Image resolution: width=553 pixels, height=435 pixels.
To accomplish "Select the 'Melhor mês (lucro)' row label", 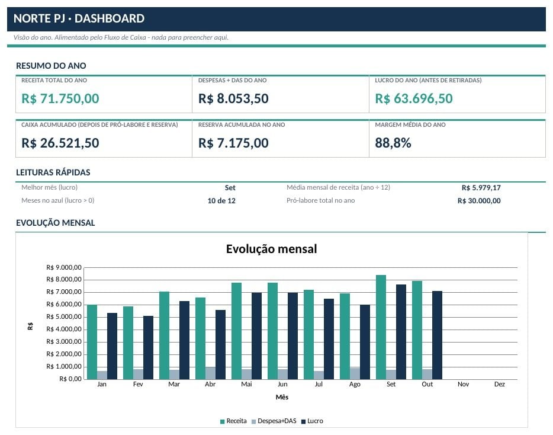I will (49, 187).
